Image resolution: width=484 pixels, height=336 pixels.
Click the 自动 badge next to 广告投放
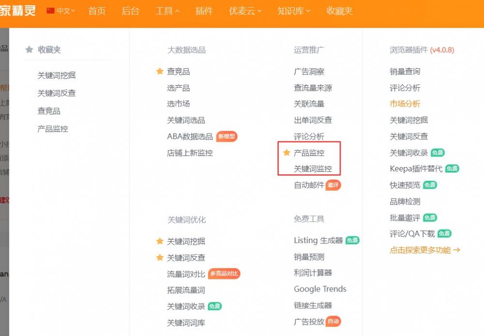click(x=333, y=321)
